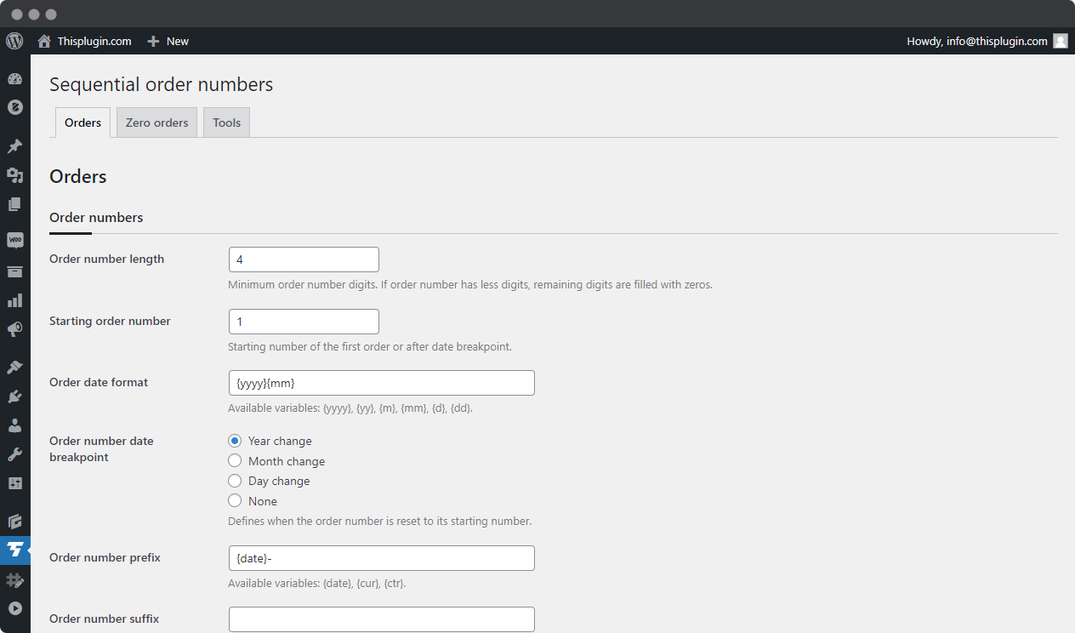Open Analytics via the bar chart icon
This screenshot has height=633, width=1075.
coord(14,300)
